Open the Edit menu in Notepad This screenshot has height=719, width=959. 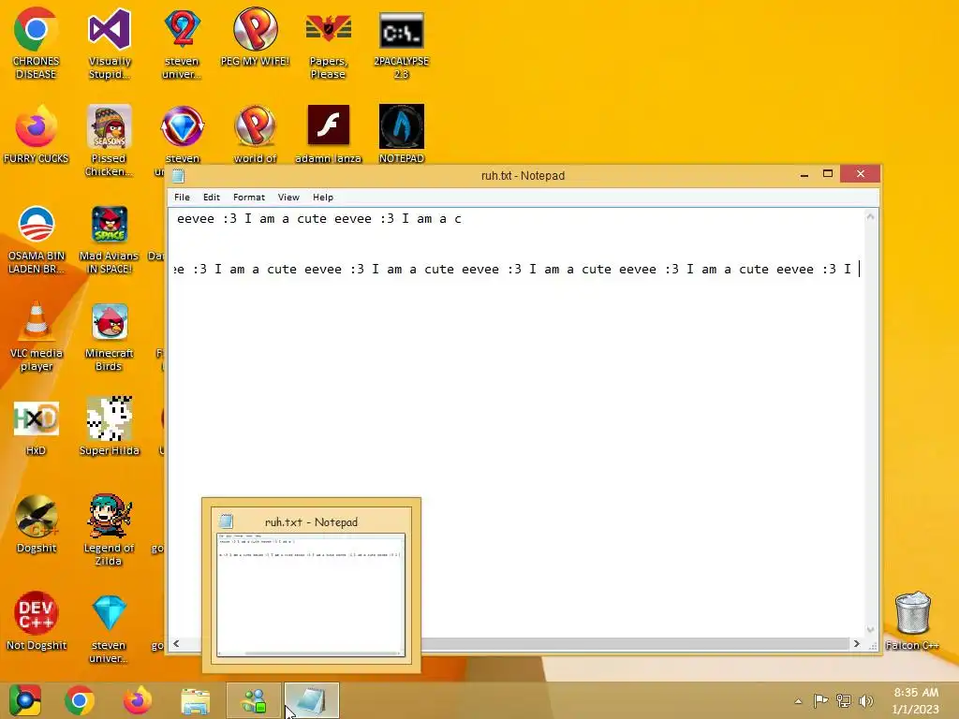point(212,197)
